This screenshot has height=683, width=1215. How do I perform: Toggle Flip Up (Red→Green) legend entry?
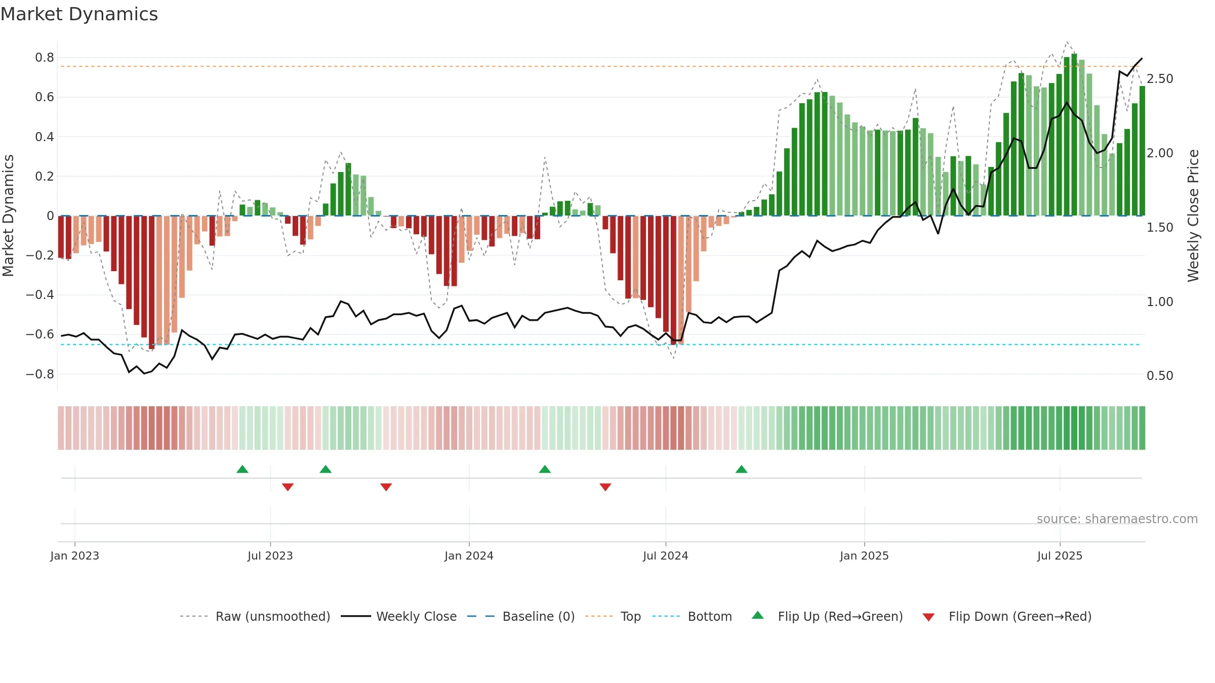pos(827,616)
